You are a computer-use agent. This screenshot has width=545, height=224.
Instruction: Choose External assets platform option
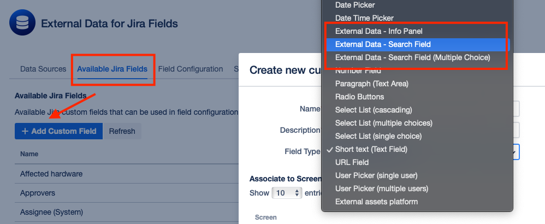[376, 202]
